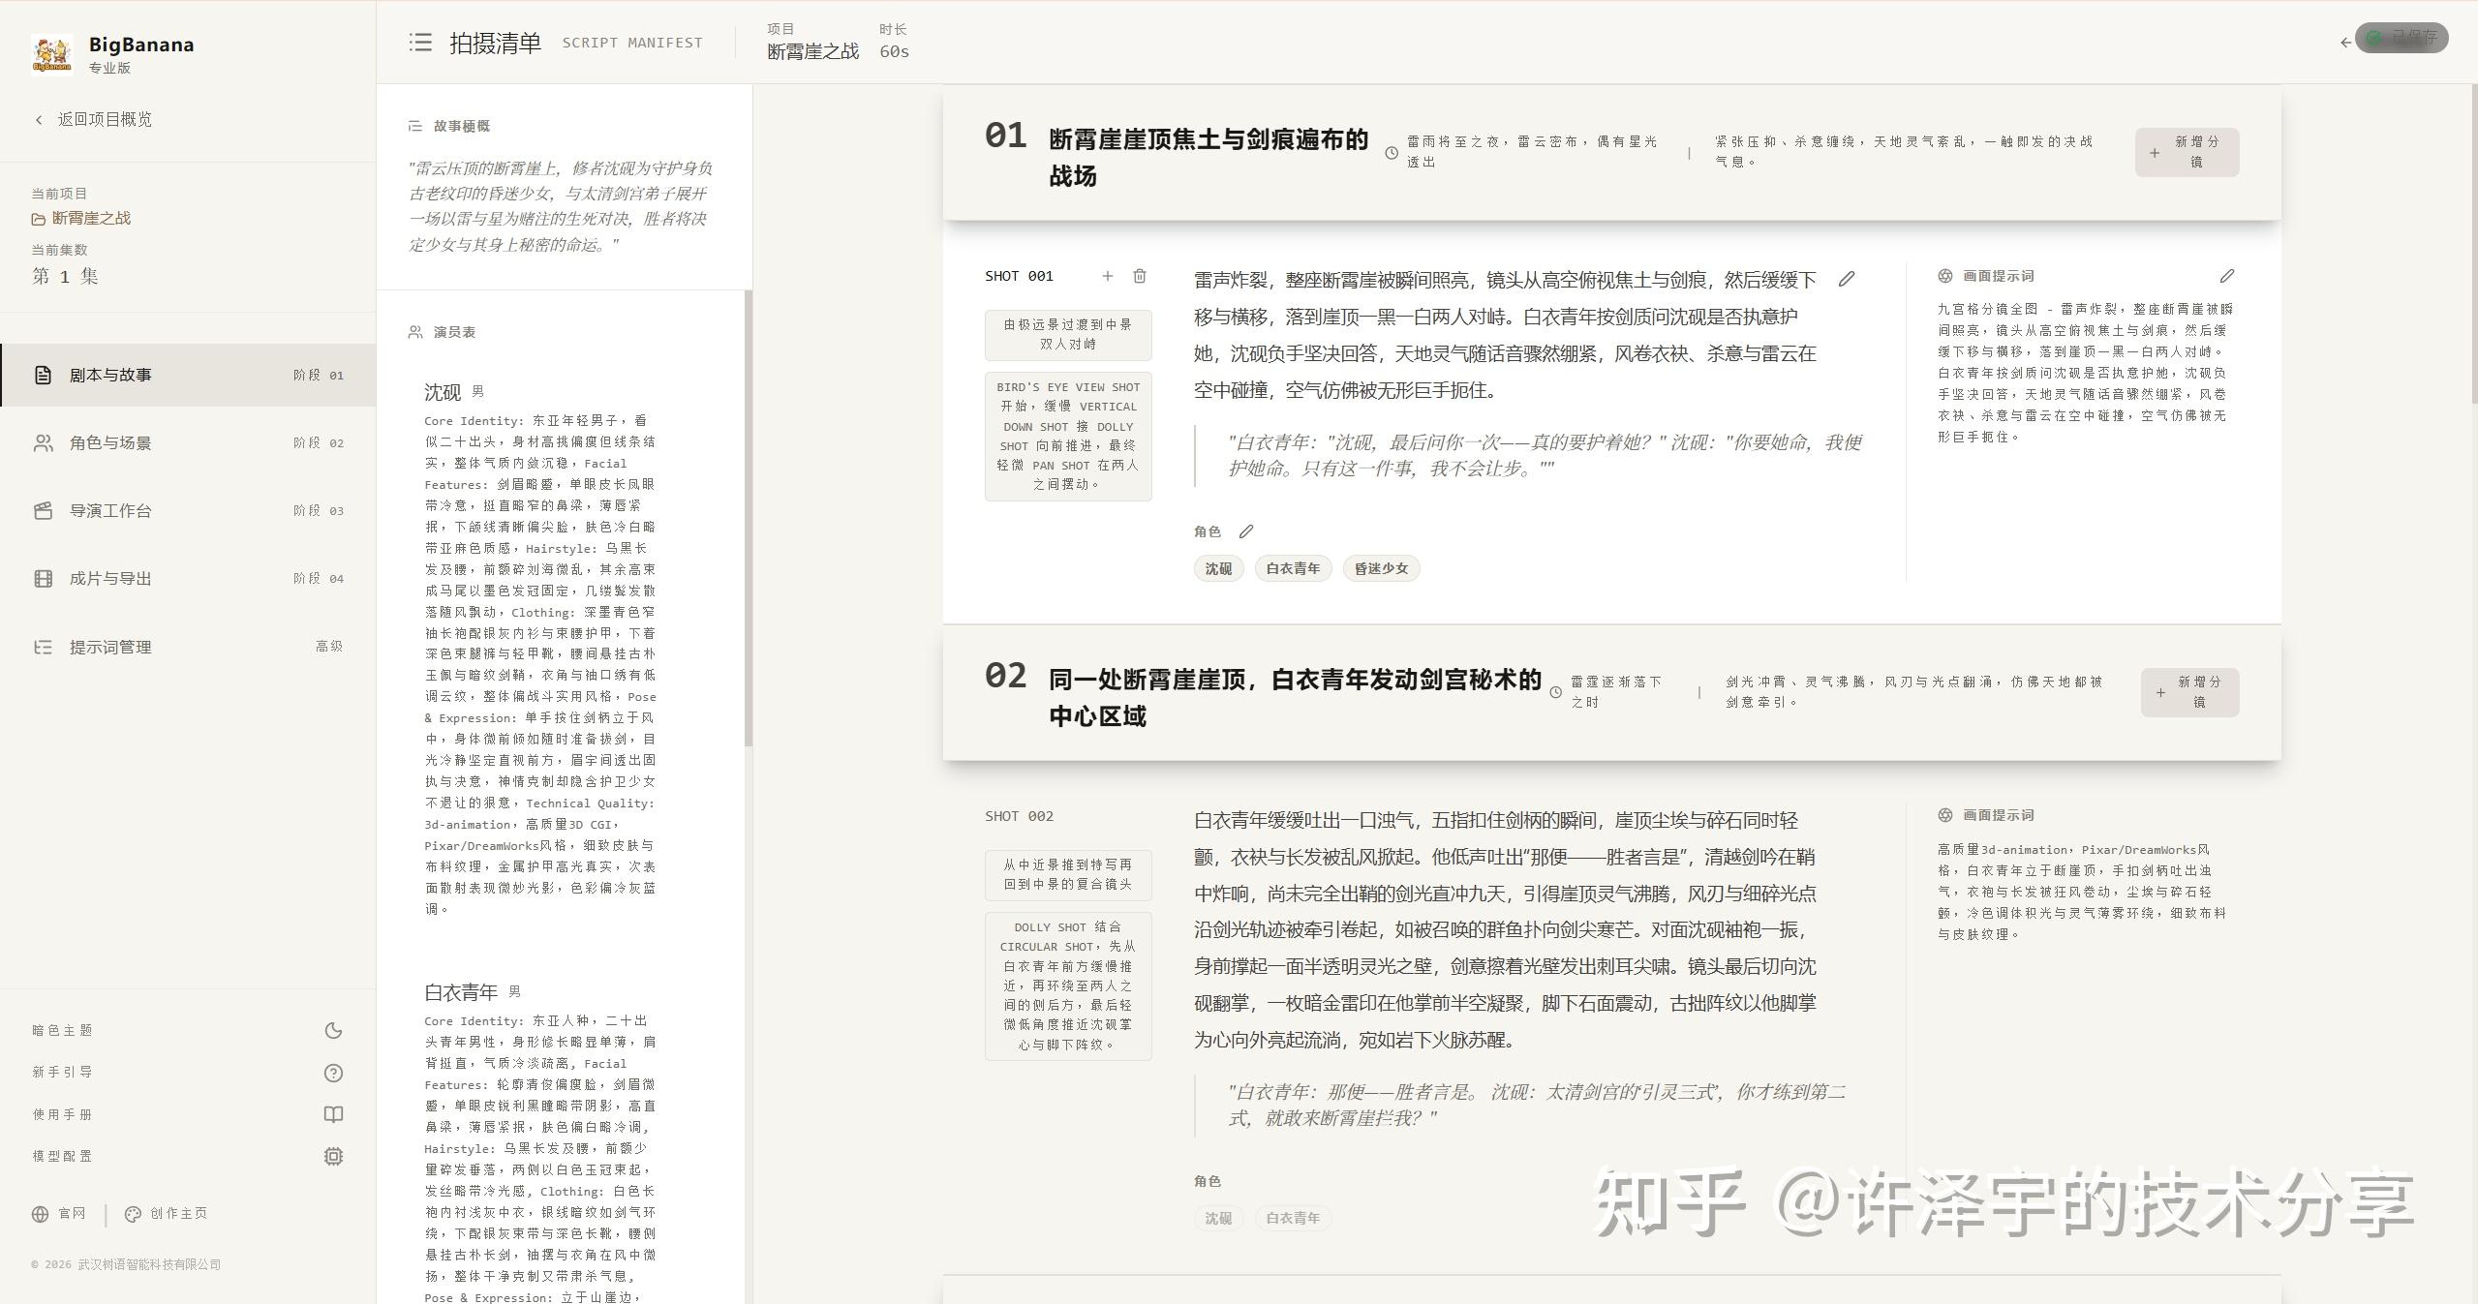Viewport: 2478px width, 1304px height.
Task: Click the BigBanana logo image
Action: [x=52, y=54]
